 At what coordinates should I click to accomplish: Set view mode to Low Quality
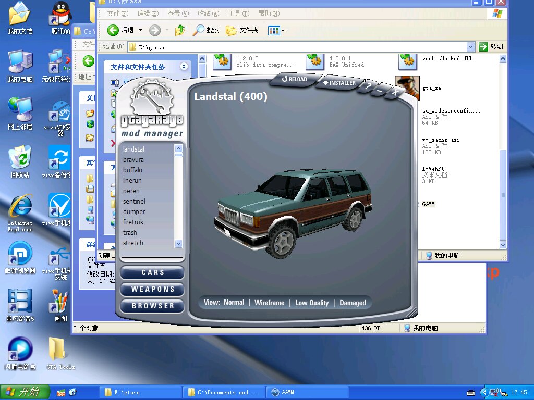click(312, 303)
